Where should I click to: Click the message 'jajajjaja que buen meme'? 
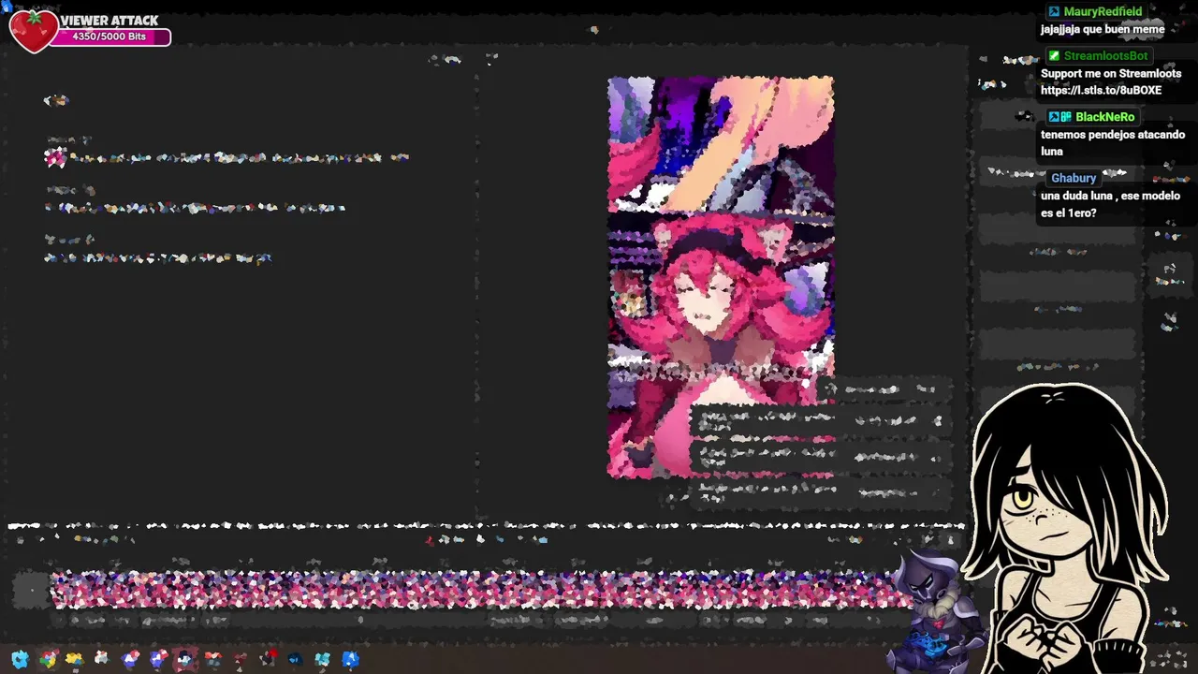[x=1103, y=29]
